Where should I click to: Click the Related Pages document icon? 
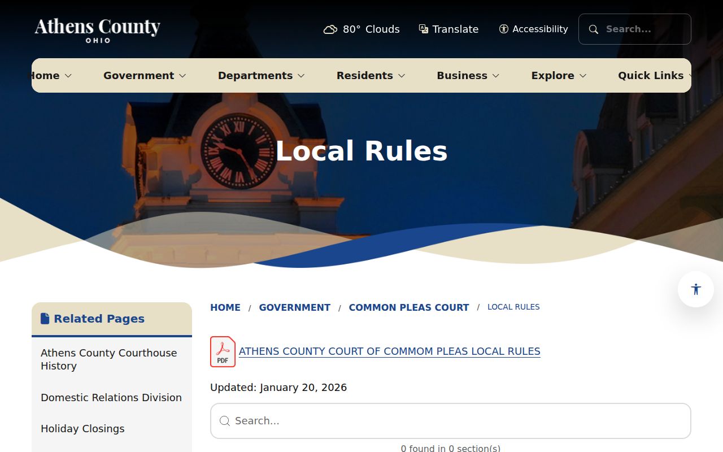click(x=45, y=319)
